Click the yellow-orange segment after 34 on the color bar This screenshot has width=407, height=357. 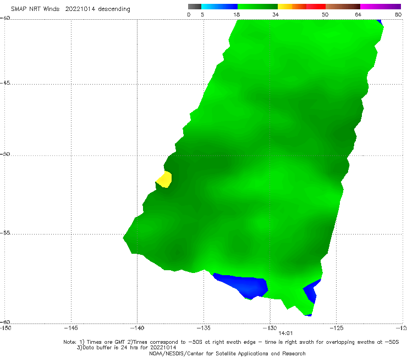click(x=292, y=7)
